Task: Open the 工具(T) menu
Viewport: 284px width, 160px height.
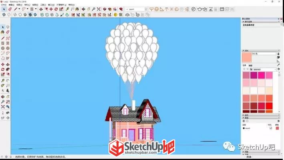Action: pos(43,5)
